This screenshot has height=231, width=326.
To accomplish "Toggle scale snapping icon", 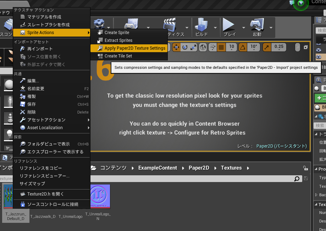I will [267, 48].
